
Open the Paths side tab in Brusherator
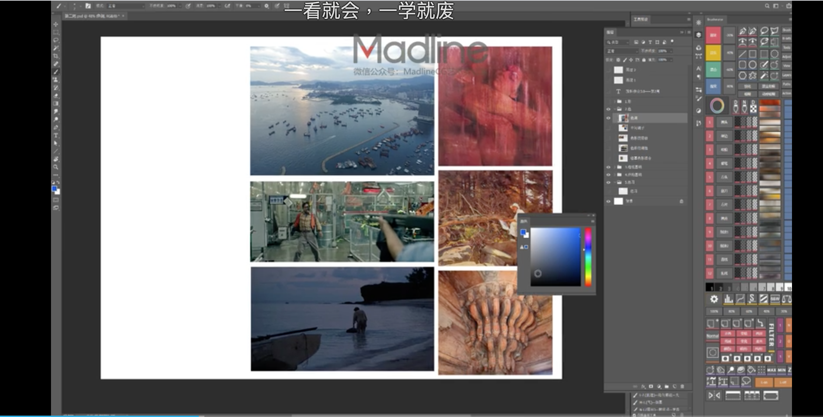click(787, 84)
